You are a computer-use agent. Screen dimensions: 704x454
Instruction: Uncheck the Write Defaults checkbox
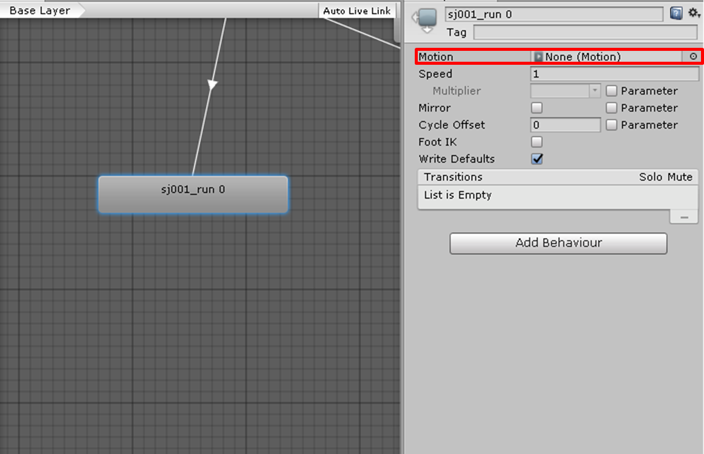[537, 159]
